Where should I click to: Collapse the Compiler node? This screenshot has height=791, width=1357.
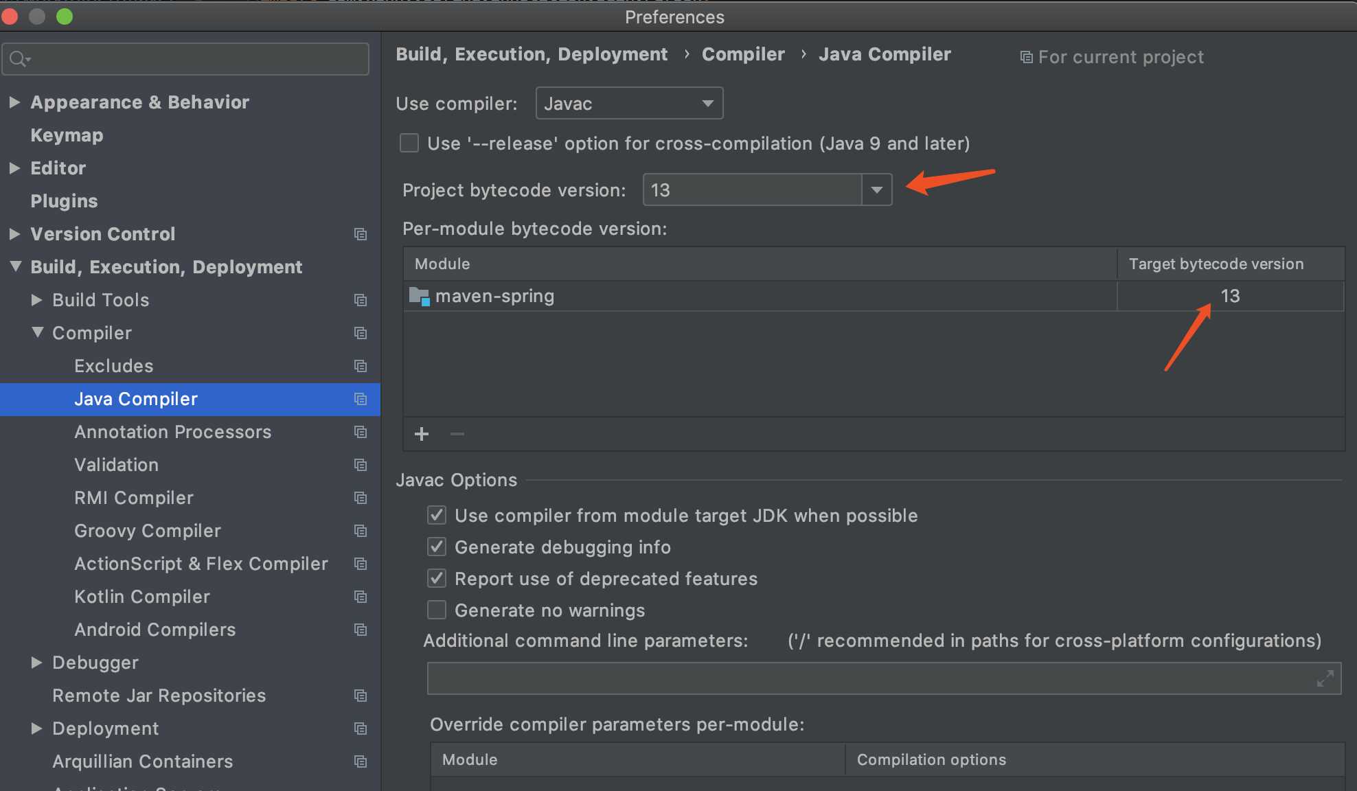pos(38,332)
